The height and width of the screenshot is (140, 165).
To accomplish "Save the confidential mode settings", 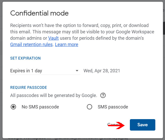I will (143, 125).
